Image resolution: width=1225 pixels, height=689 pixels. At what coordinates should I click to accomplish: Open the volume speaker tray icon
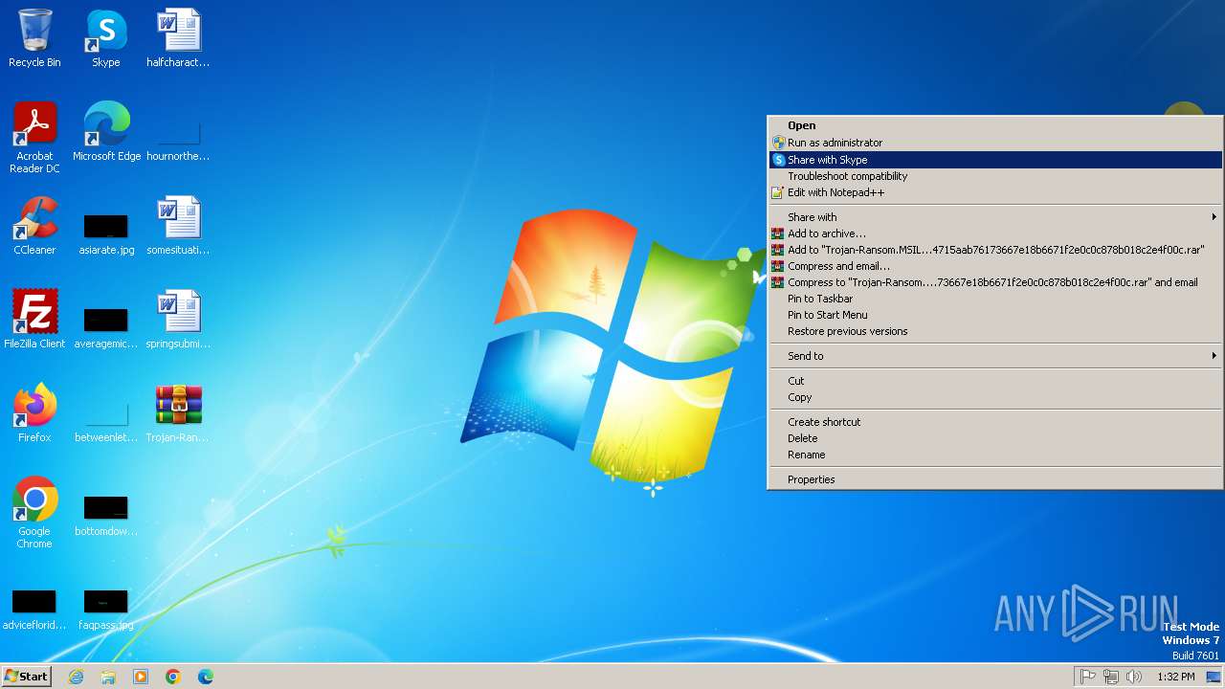pyautogui.click(x=1134, y=677)
